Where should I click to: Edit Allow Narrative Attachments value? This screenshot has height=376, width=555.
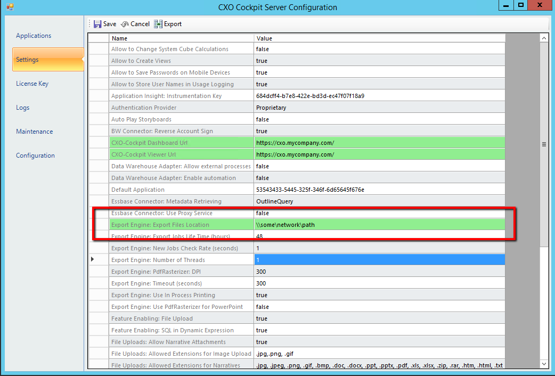tap(379, 342)
